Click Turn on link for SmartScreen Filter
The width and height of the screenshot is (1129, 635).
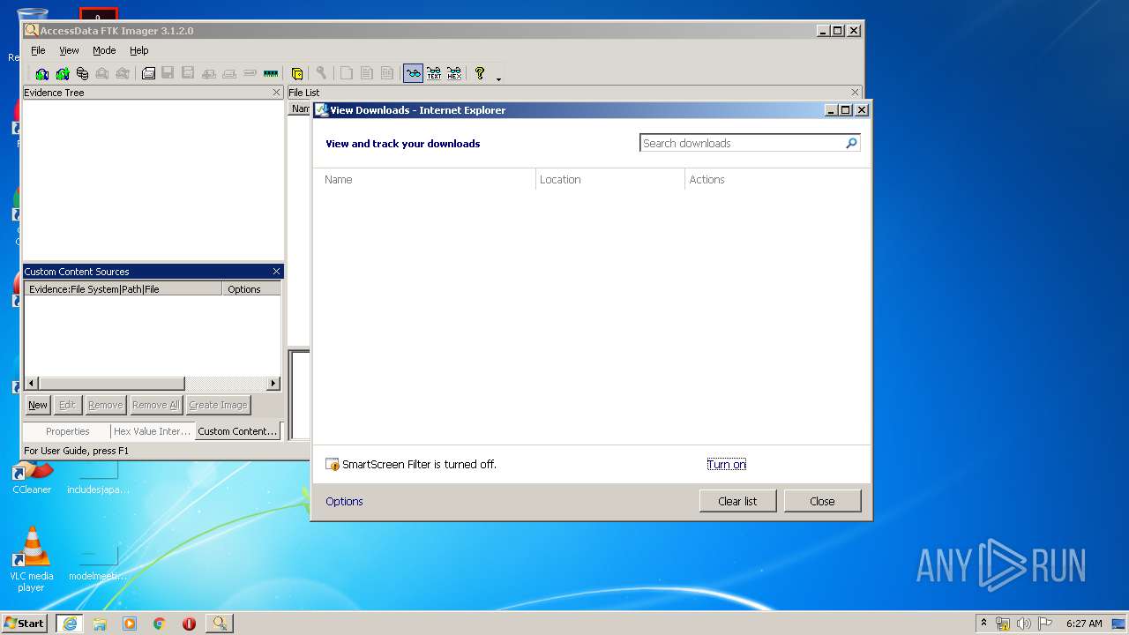click(727, 464)
